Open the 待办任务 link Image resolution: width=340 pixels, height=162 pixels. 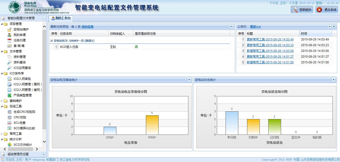point(87,27)
